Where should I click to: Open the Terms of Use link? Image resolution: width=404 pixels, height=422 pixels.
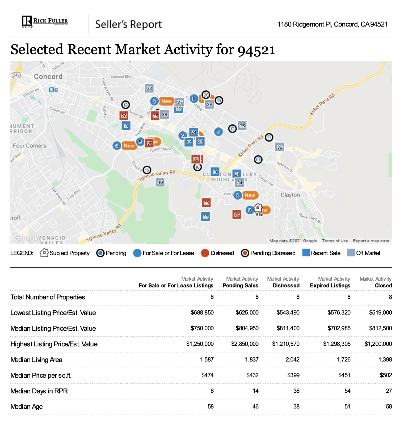pos(335,241)
